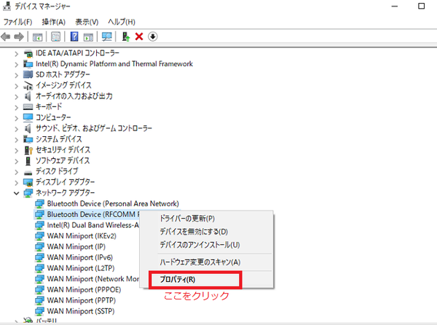437x325 pixels.
Task: Collapse the ネットワーク アダプター node
Action: (17, 193)
